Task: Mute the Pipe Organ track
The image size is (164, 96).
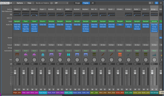Action: click(41, 89)
